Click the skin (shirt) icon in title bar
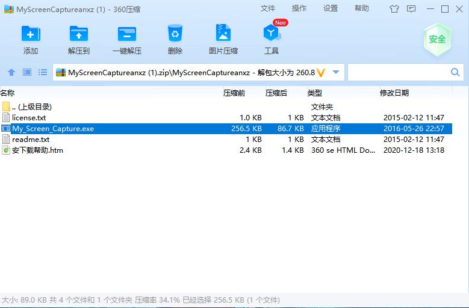This screenshot has width=469, height=308. click(x=394, y=9)
